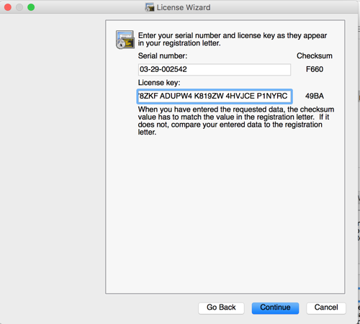
Task: Click the "License Wizard" window title text
Action: tap(184, 7)
